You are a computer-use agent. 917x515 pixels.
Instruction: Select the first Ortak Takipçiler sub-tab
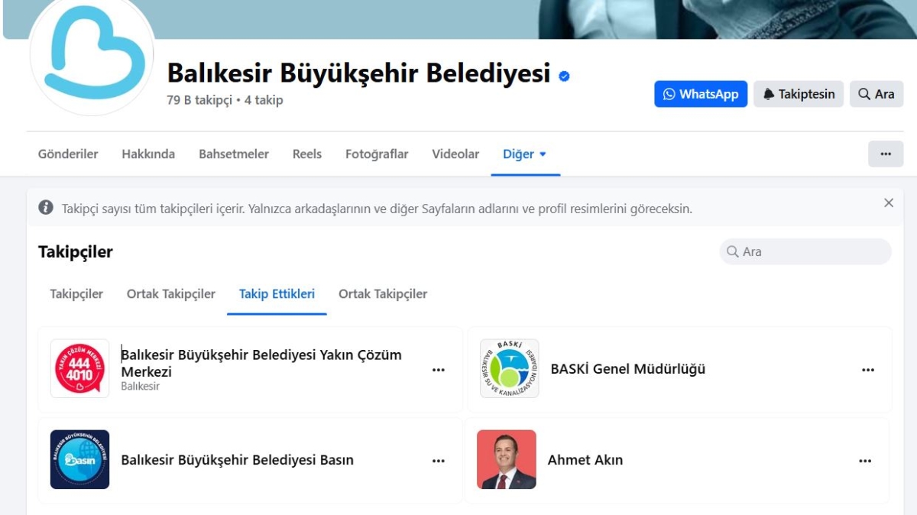click(171, 293)
